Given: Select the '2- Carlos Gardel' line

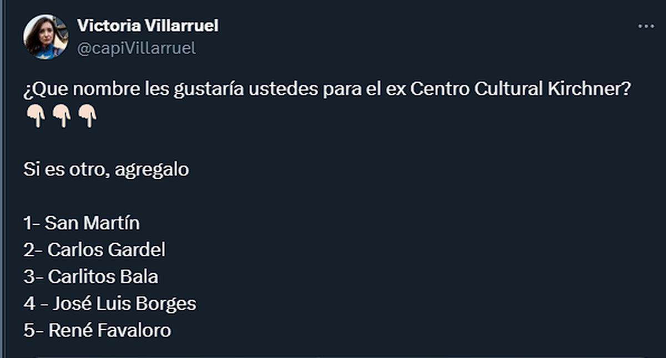Looking at the screenshot, I should tap(94, 250).
